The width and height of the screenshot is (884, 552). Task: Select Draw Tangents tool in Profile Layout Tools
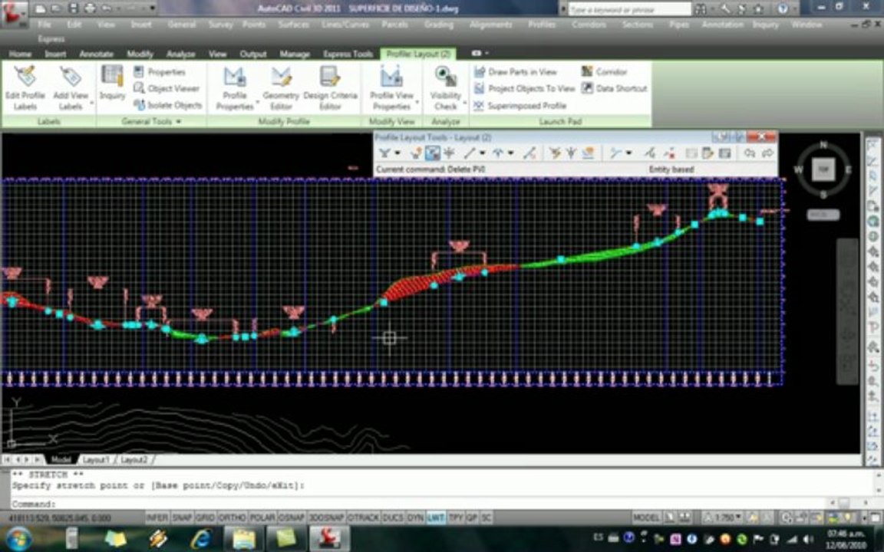(384, 153)
